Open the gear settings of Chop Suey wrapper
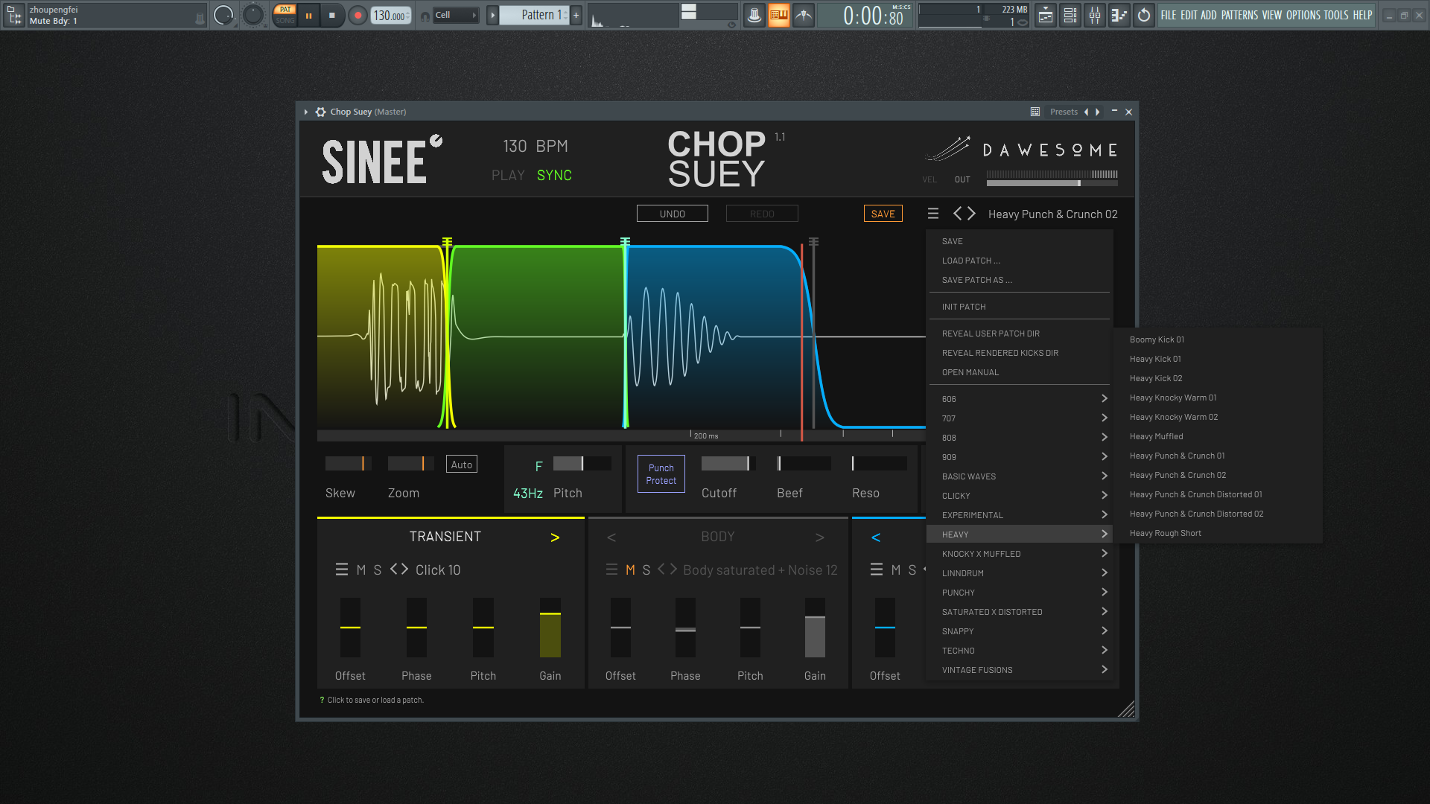 click(320, 112)
